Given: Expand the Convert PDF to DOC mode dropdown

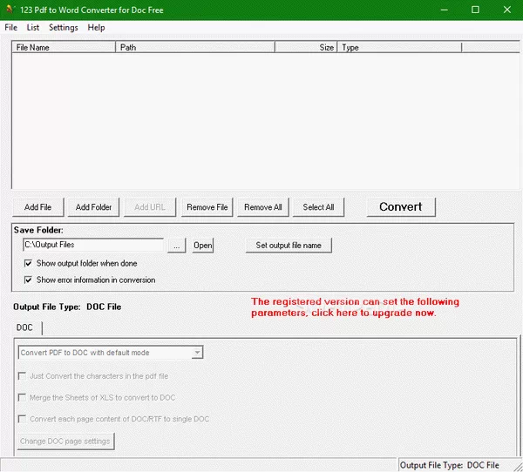Looking at the screenshot, I should (197, 353).
